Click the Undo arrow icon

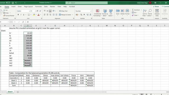tap(16, 3)
